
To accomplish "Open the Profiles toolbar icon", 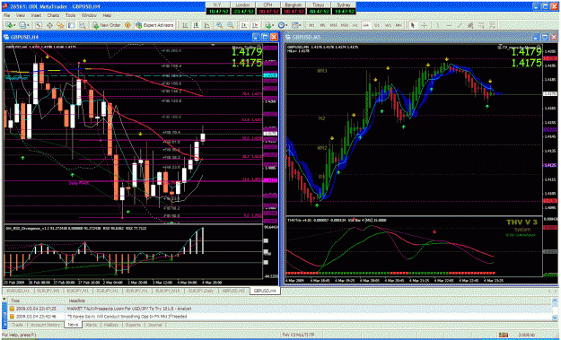I will pyautogui.click(x=23, y=25).
